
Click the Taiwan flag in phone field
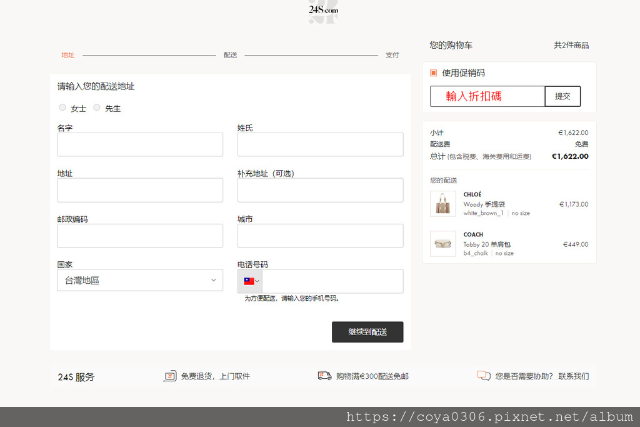point(249,281)
